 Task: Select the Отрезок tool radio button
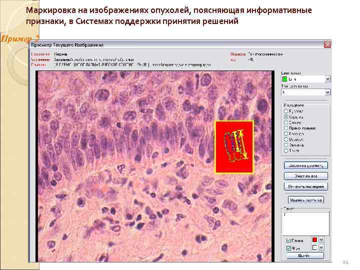tap(286, 139)
